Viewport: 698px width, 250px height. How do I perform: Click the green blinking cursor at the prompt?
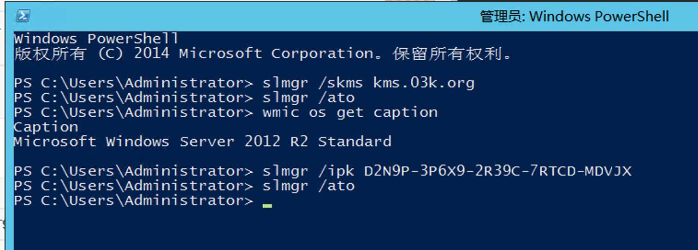coord(267,205)
